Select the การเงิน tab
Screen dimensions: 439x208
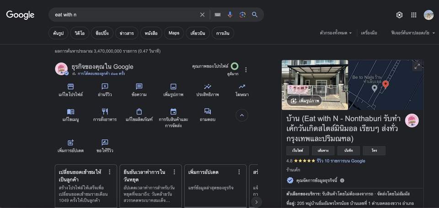pyautogui.click(x=223, y=33)
